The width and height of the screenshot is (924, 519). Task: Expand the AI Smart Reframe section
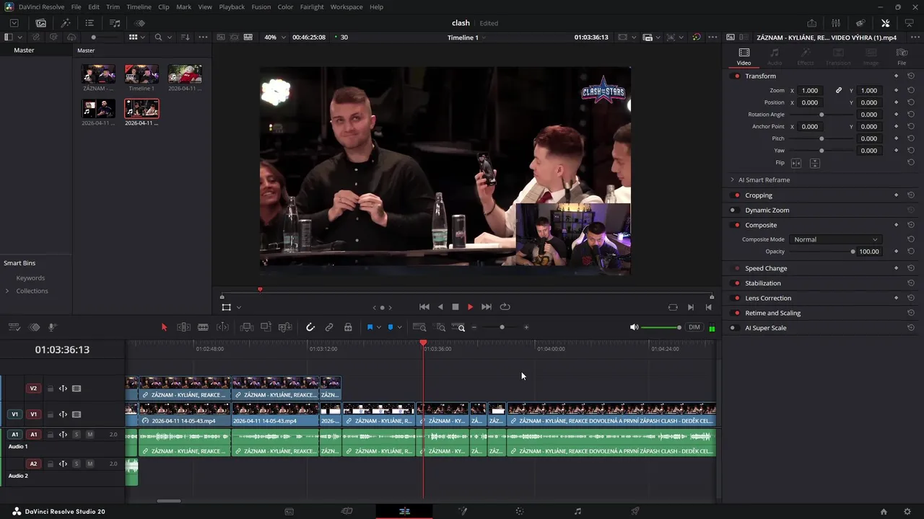732,179
